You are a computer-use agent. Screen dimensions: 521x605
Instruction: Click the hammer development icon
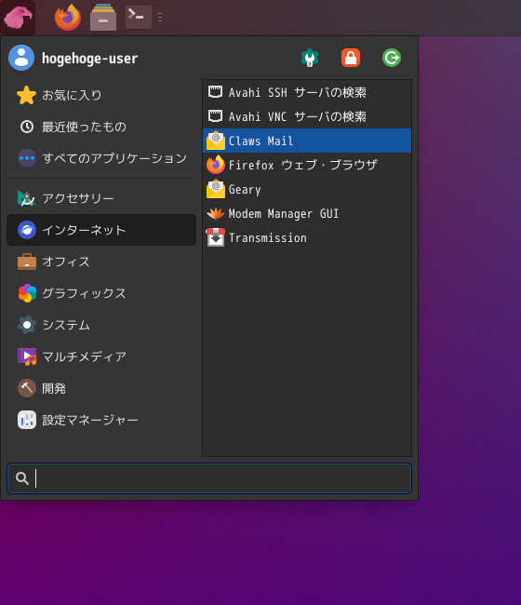(27, 388)
